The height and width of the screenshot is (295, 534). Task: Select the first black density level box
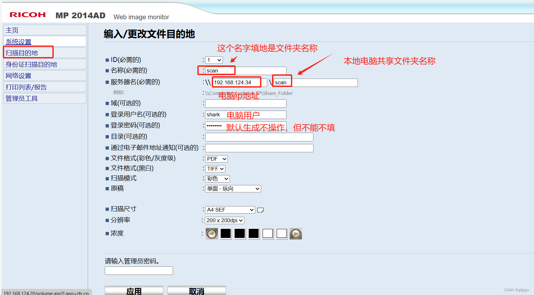[226, 234]
